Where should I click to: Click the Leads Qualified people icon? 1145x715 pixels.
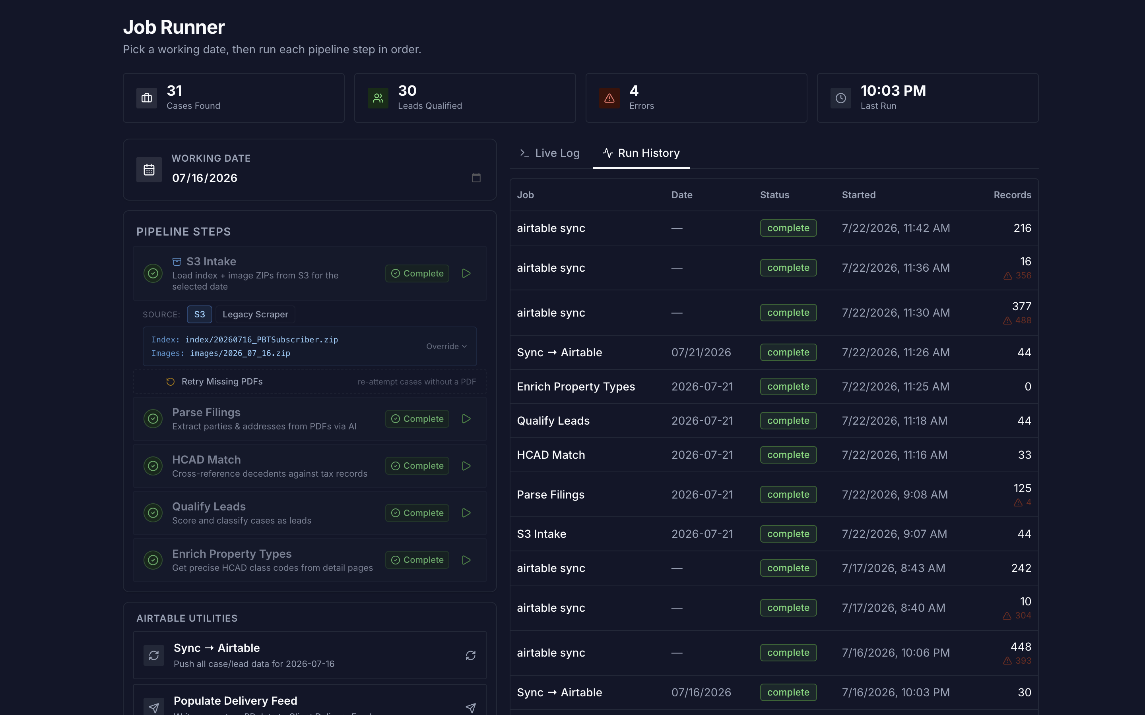378,98
